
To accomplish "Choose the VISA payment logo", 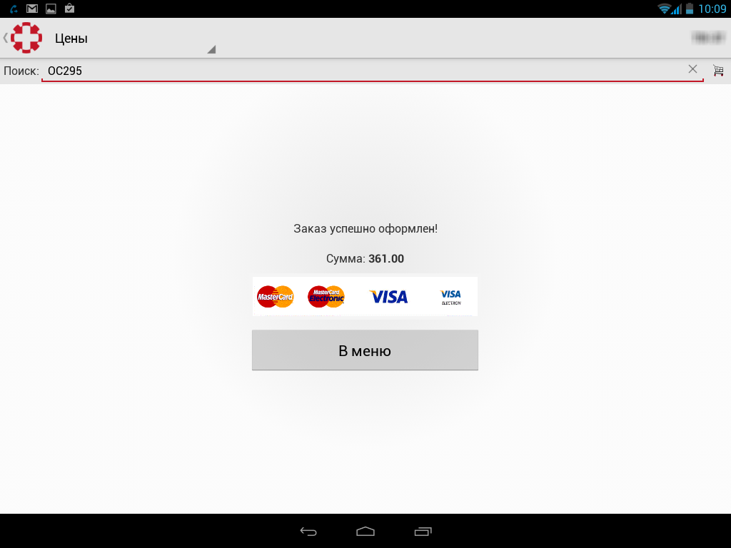I will click(389, 297).
